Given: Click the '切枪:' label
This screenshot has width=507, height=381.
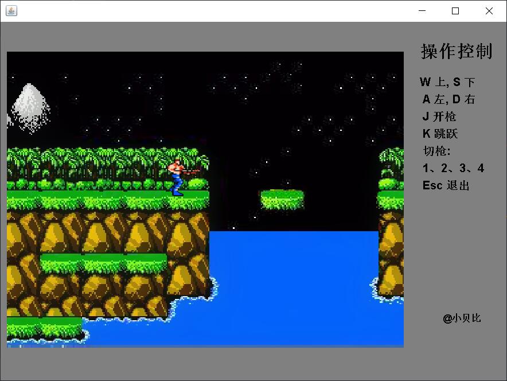Looking at the screenshot, I should (436, 151).
